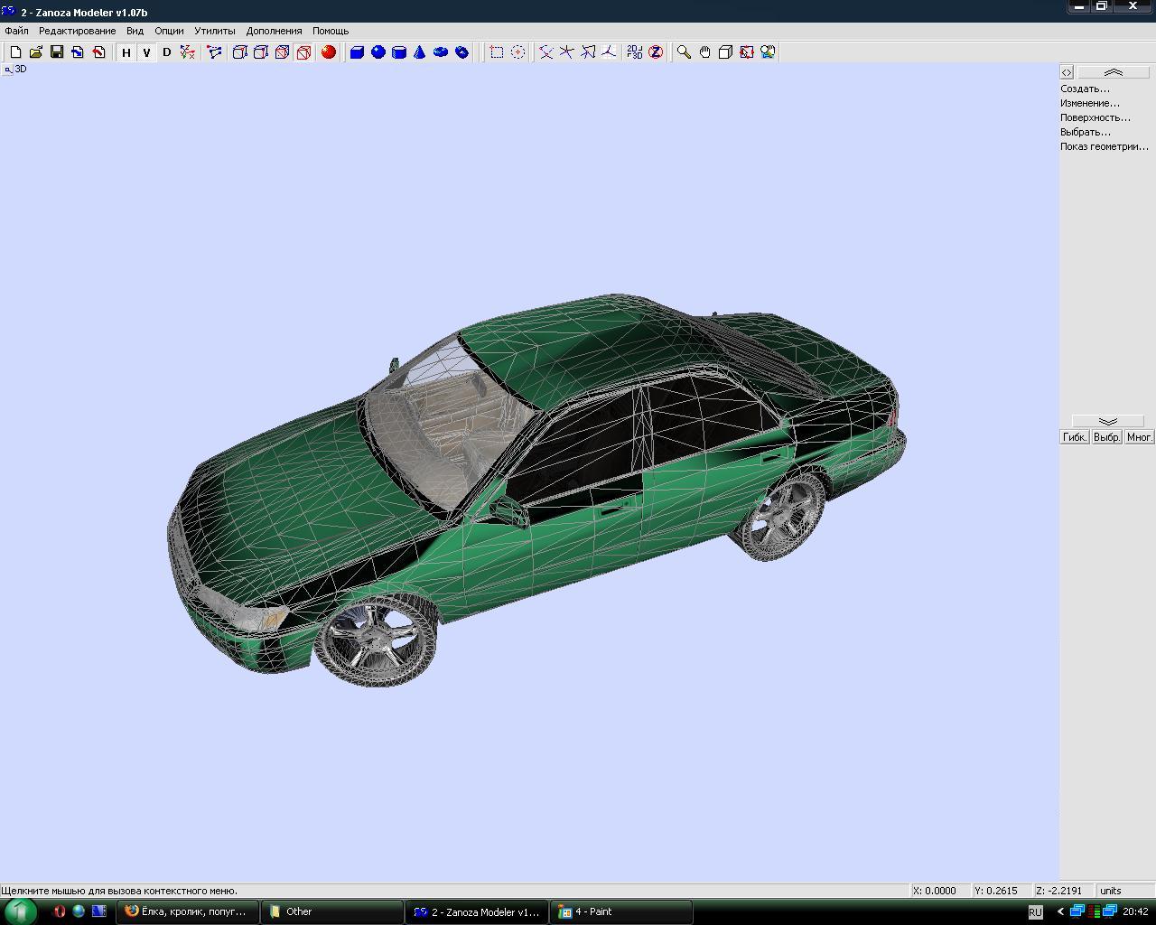Viewport: 1156px width, 925px height.
Task: Select the magnifier zoom tool
Action: (x=684, y=52)
